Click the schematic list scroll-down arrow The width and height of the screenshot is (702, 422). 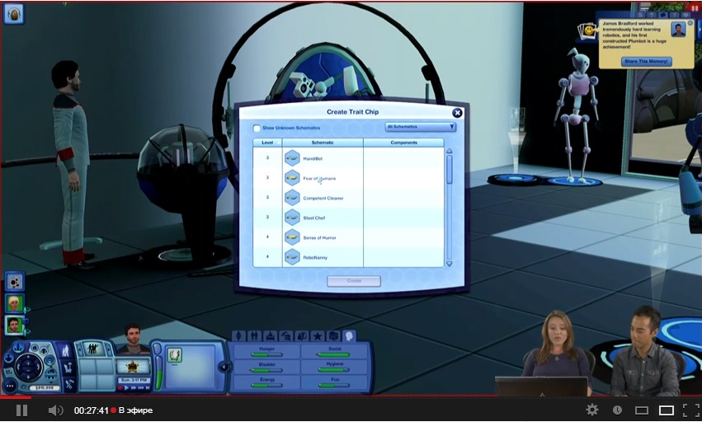click(449, 264)
